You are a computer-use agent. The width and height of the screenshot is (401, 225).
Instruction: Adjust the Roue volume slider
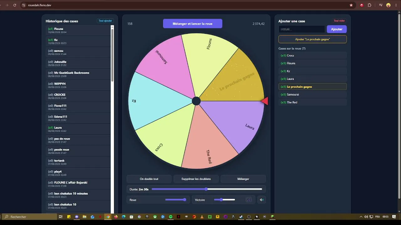176,200
